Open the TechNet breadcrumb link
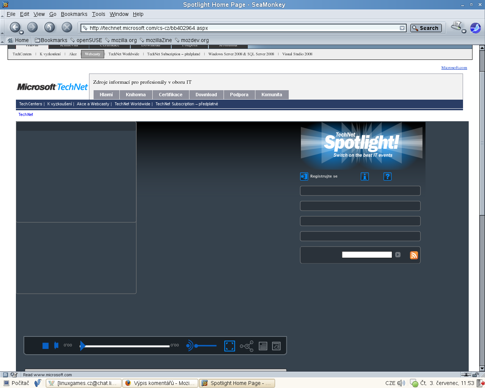 click(x=26, y=114)
